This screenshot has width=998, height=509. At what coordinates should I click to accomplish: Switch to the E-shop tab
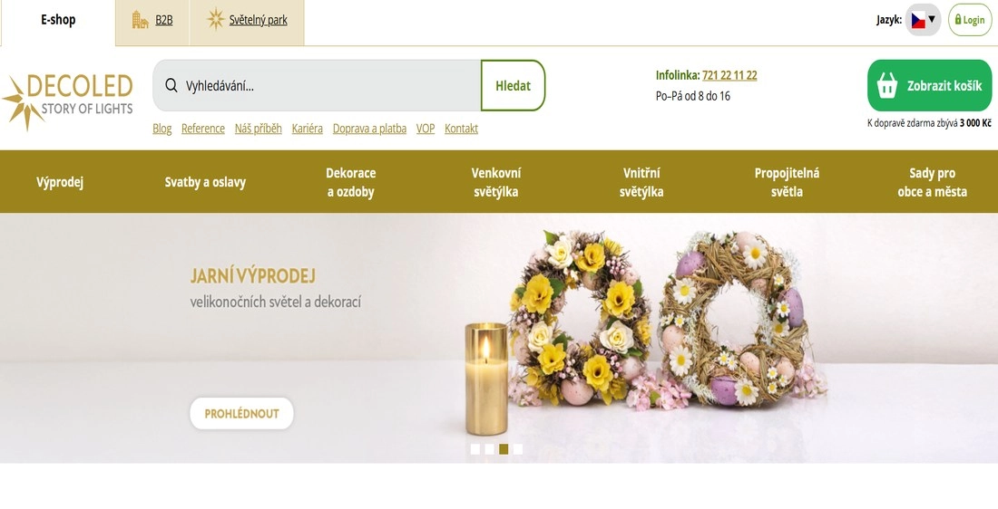58,20
